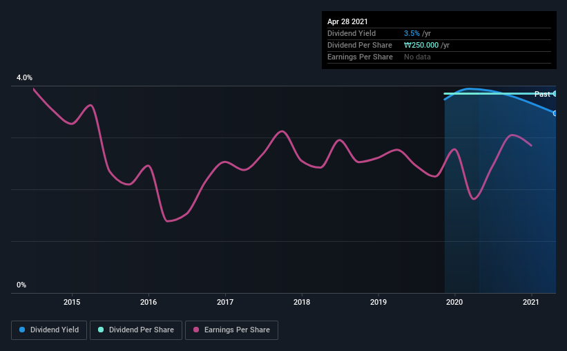Click the 3.5% dividend yield tooltip value
This screenshot has width=567, height=351.
412,33
